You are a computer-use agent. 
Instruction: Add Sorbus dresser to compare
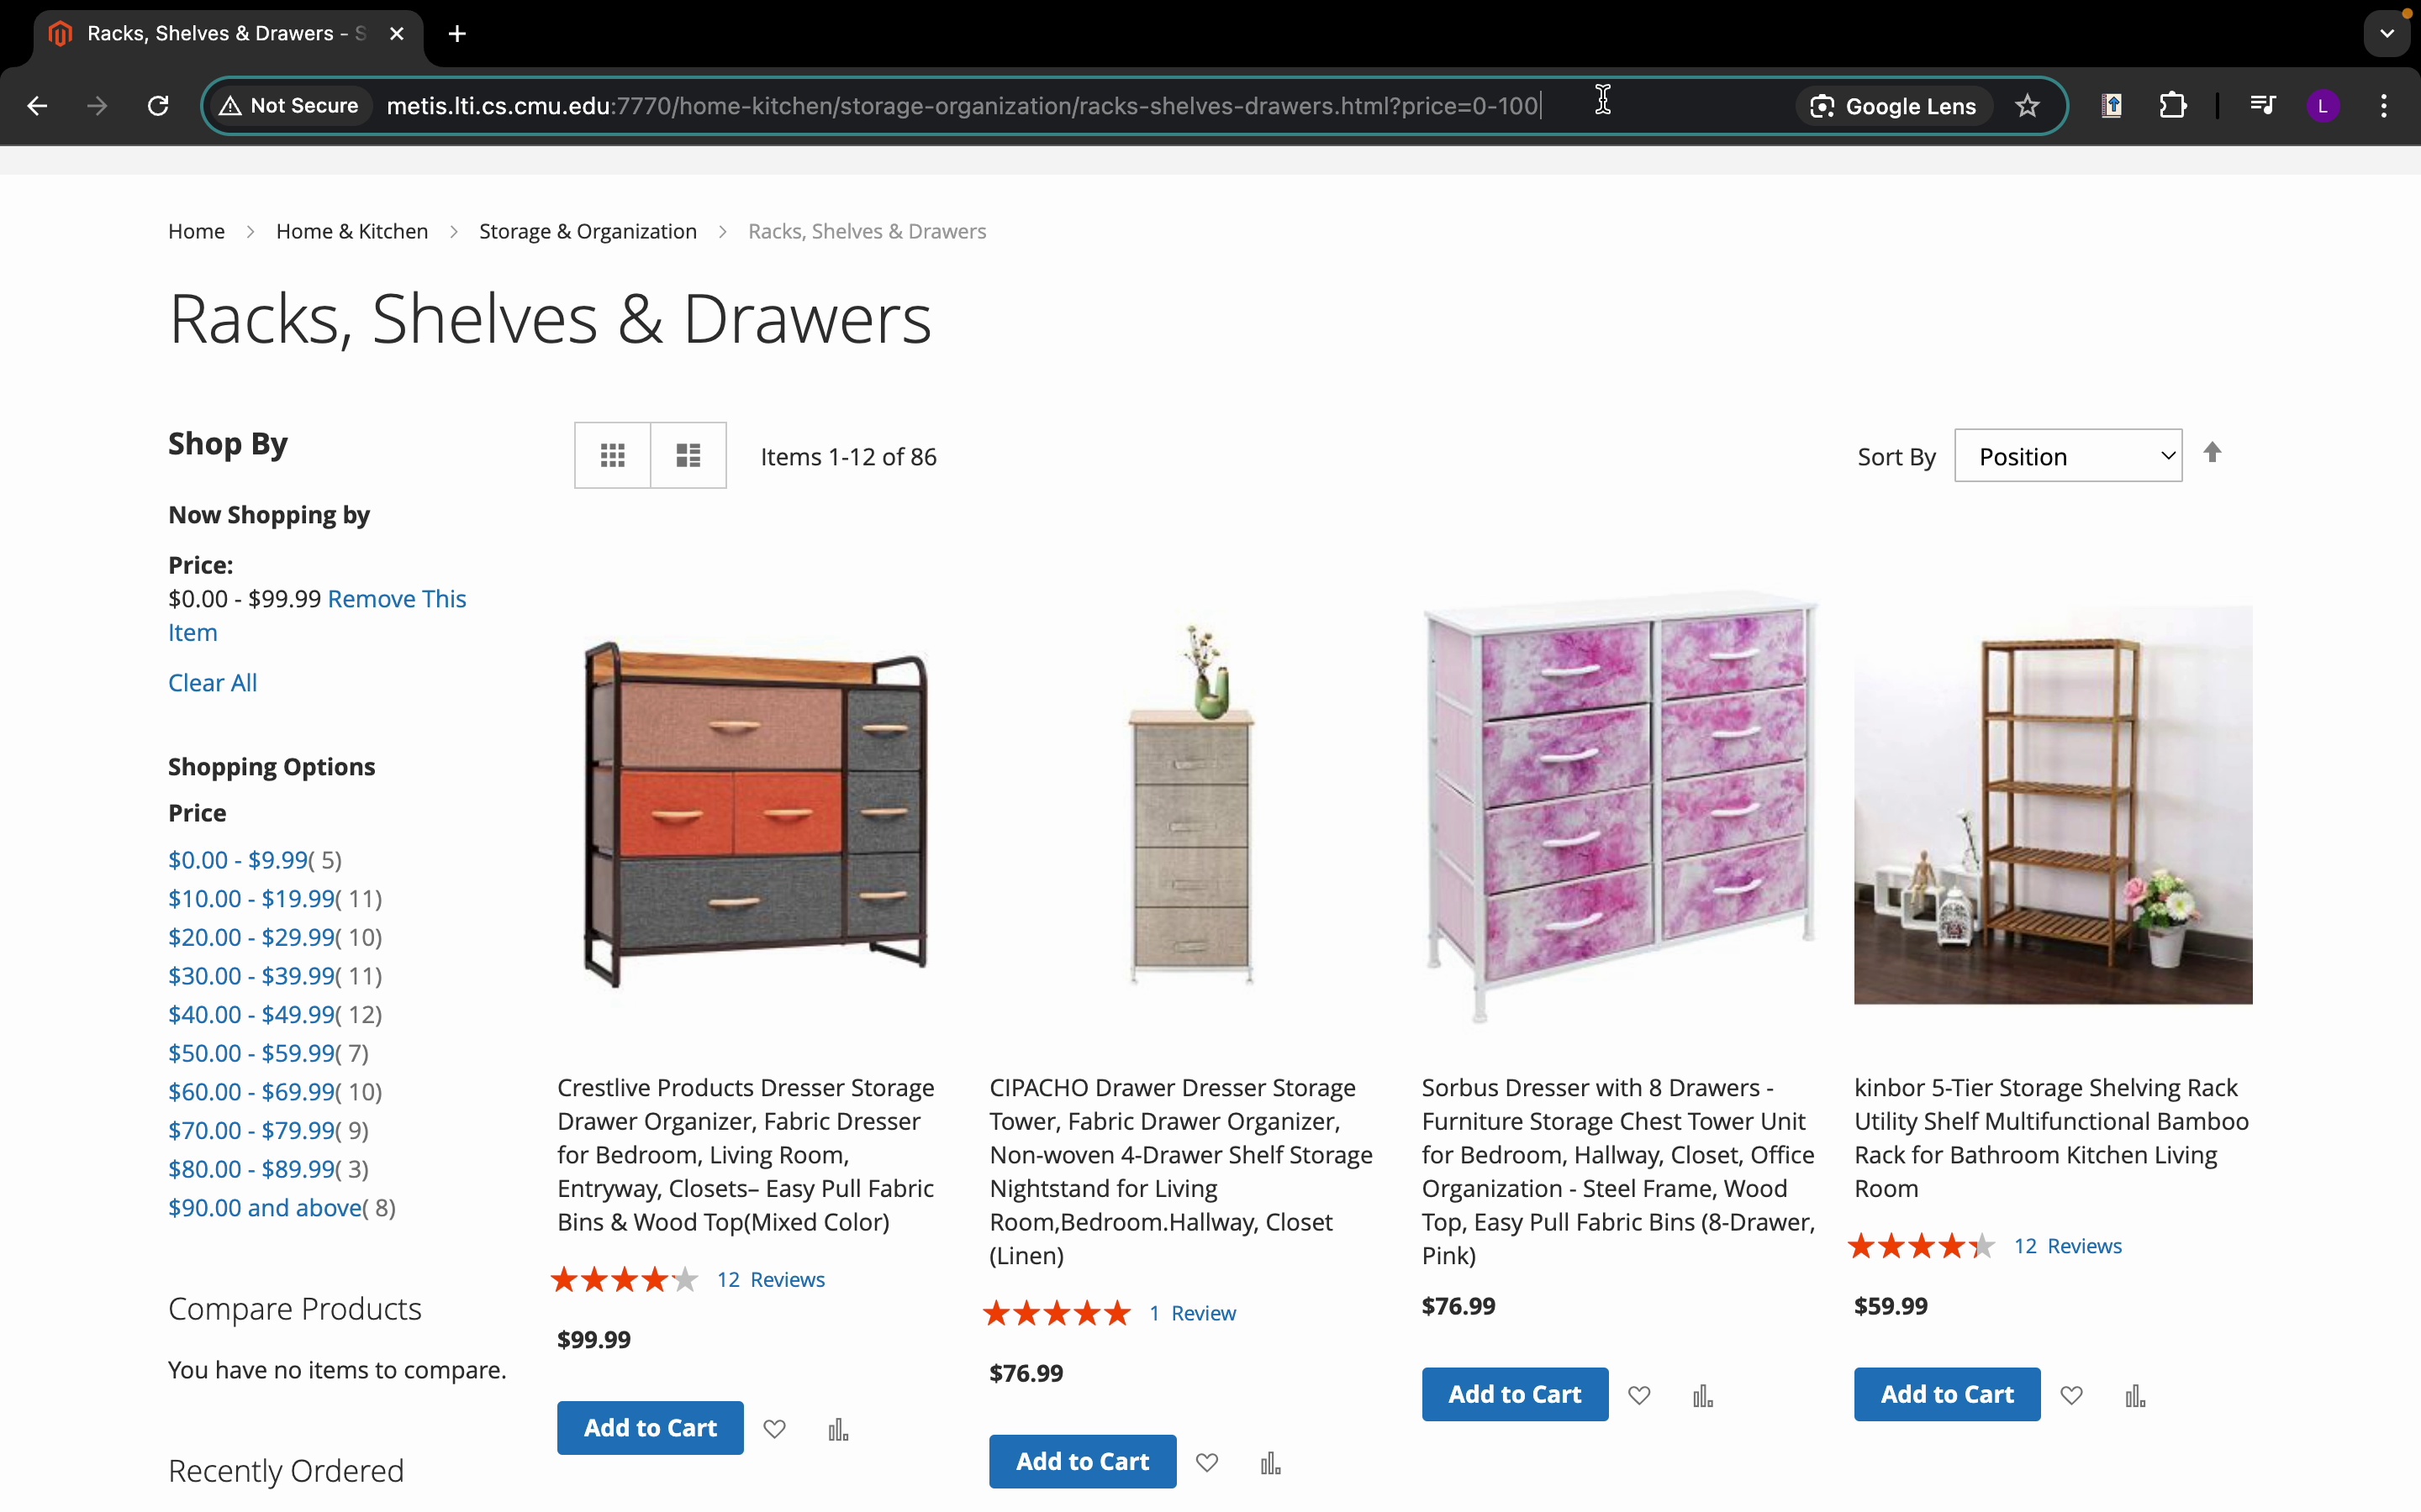tap(1703, 1396)
